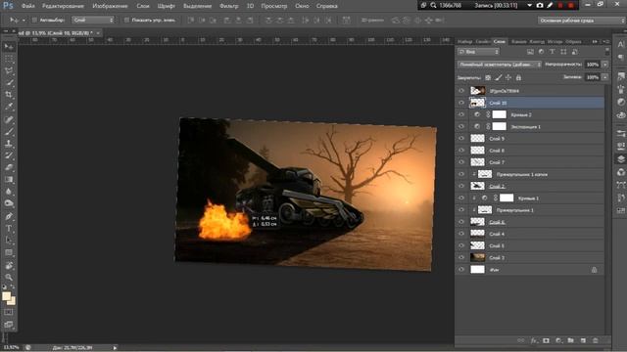Hide the Экспозиция 1 adjustment layer
This screenshot has width=627, height=352.
461,126
